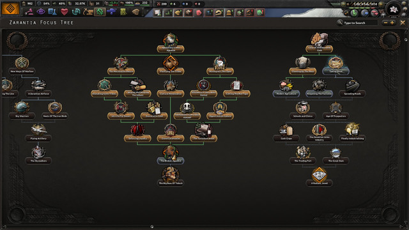
Task: Zoom in the focus tree with plus
Action: [x=392, y=23]
